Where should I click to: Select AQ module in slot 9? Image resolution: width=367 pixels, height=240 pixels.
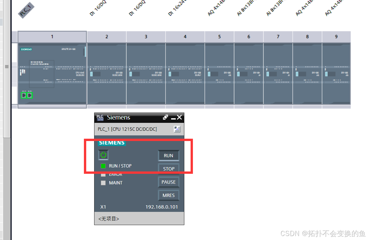[x=336, y=74]
